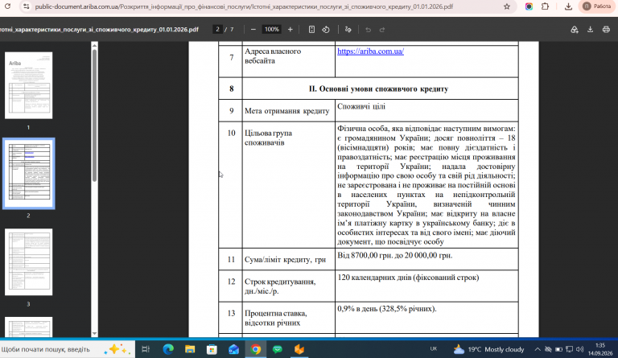
Task: Zoom out the PDF with minus
Action: (253, 30)
